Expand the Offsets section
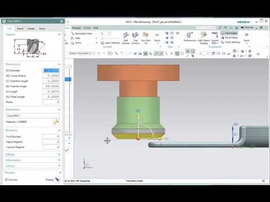Image resolution: width=270 pixels, height=202 pixels. (x=59, y=154)
